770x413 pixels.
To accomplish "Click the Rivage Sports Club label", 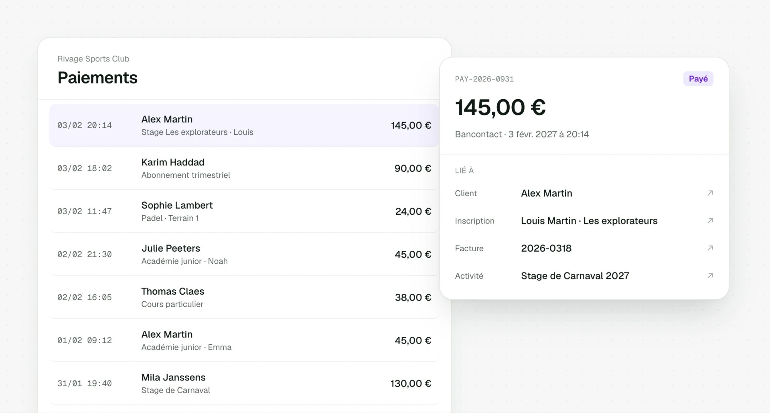I will point(93,59).
